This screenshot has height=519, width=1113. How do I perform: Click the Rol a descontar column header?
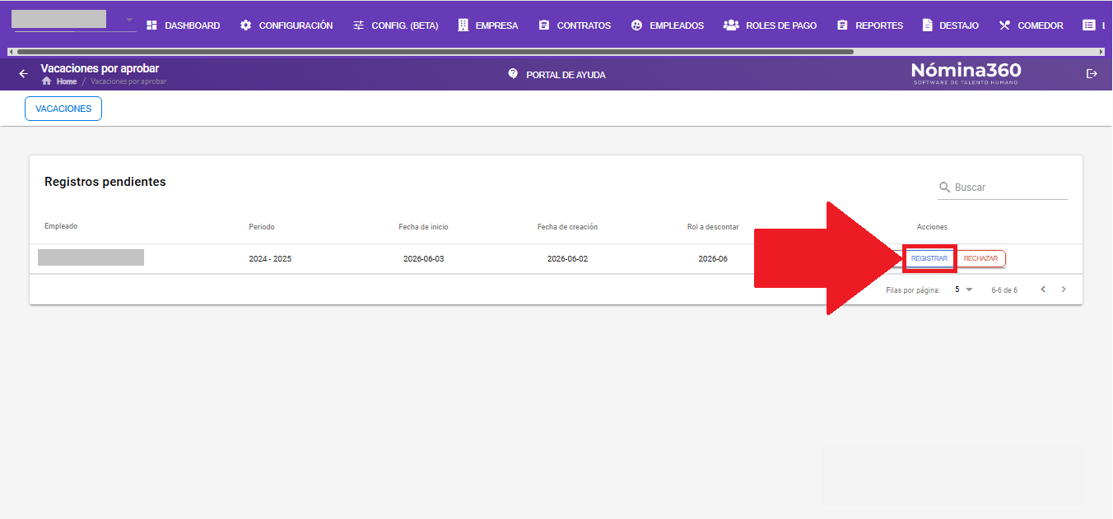(713, 227)
